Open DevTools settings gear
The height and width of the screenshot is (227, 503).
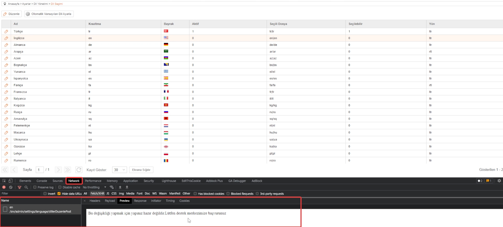[x=499, y=181]
